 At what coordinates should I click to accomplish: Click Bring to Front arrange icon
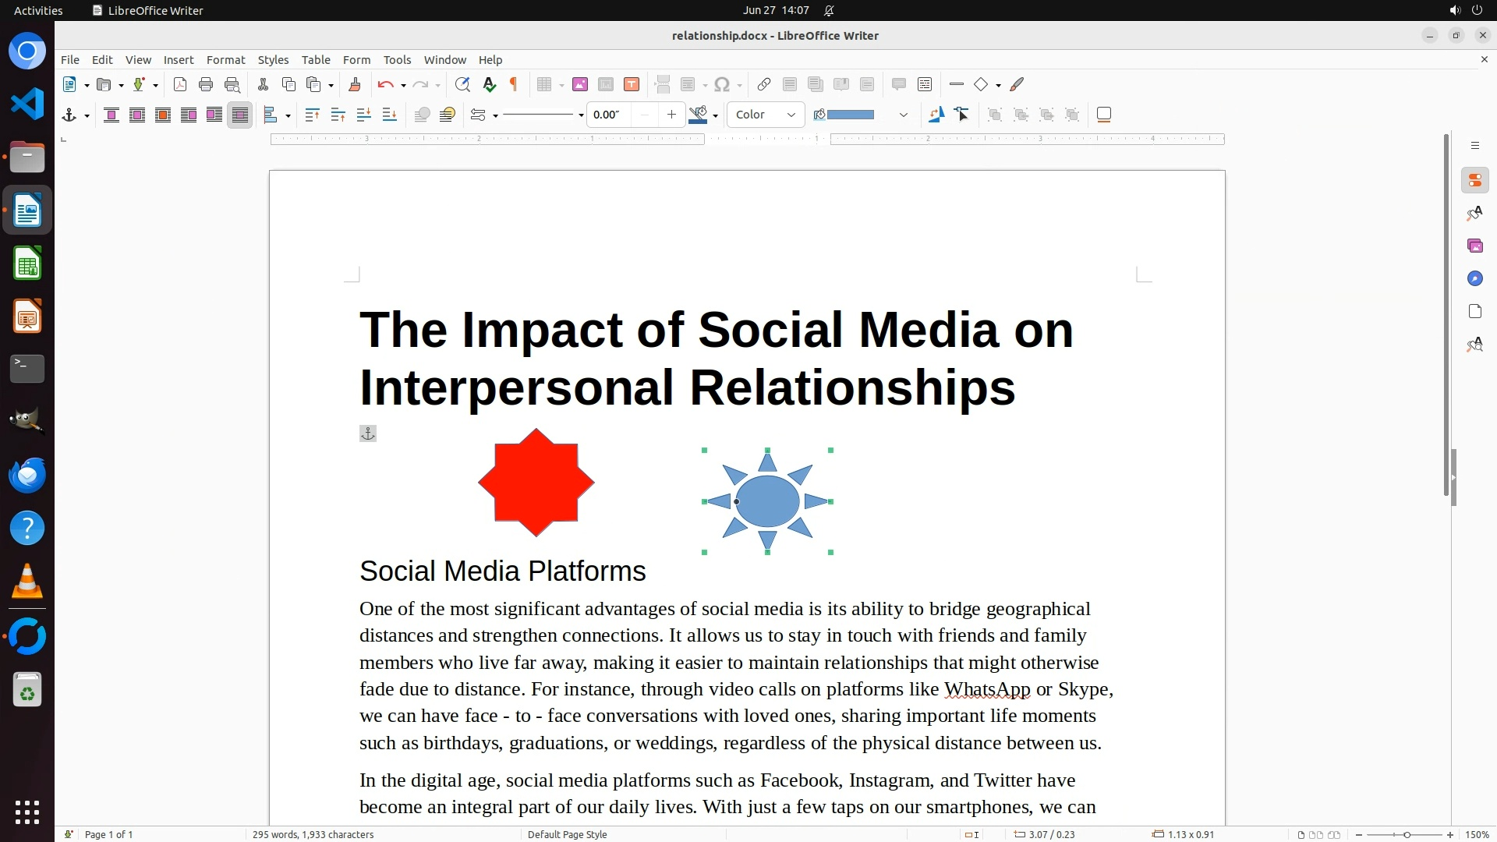tap(312, 115)
